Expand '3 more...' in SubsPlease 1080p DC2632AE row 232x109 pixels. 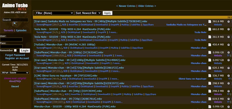(x=119, y=56)
